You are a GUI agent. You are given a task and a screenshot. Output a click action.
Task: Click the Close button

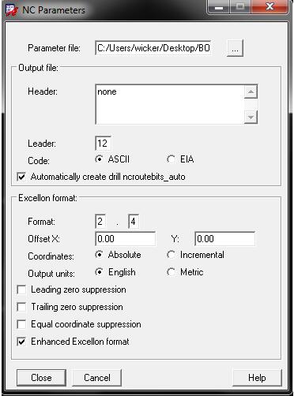coord(41,378)
